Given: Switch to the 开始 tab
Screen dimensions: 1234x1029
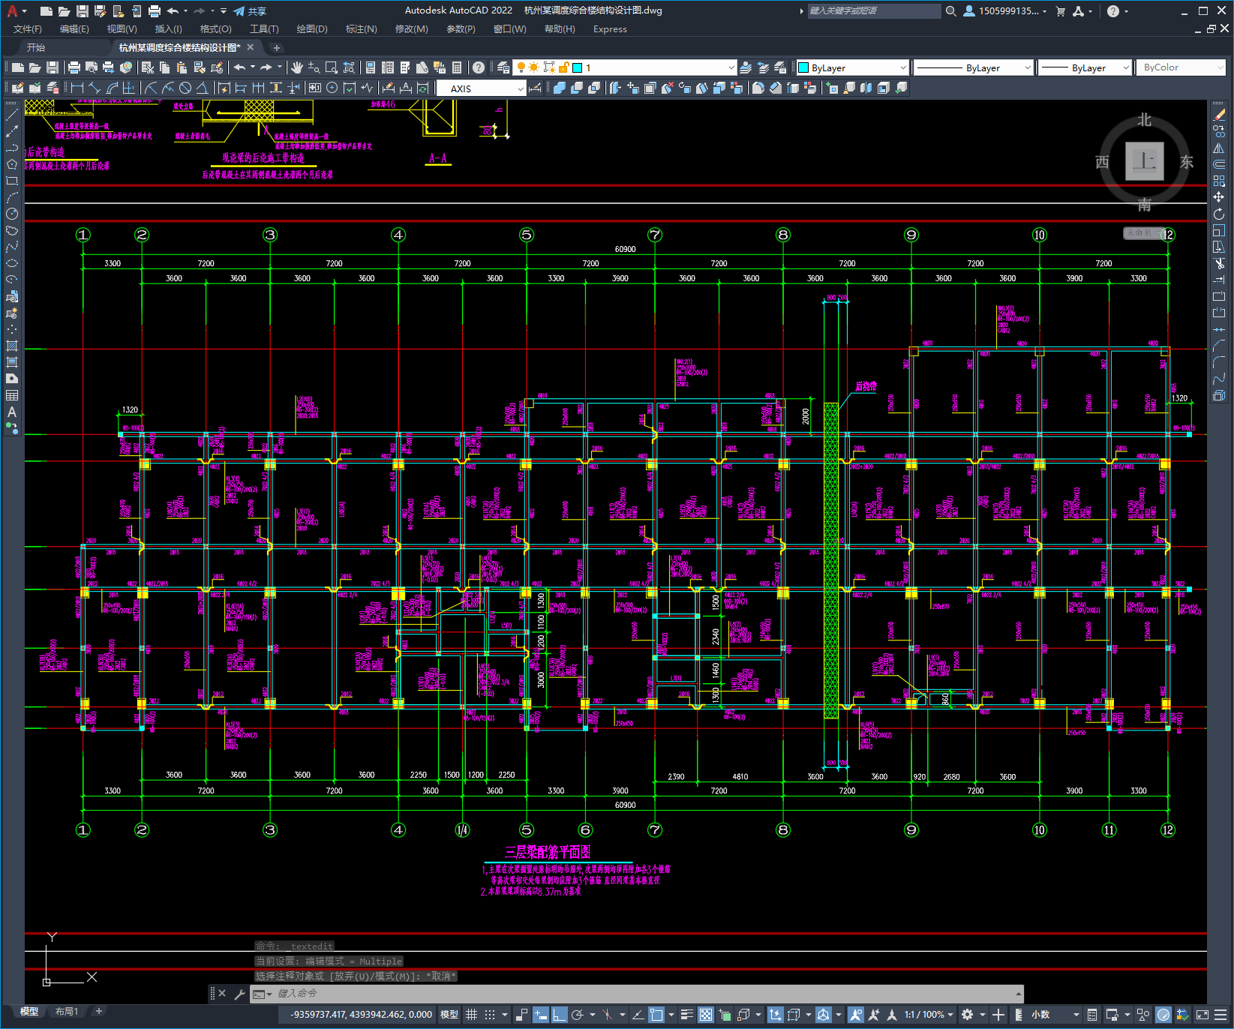Looking at the screenshot, I should [35, 47].
